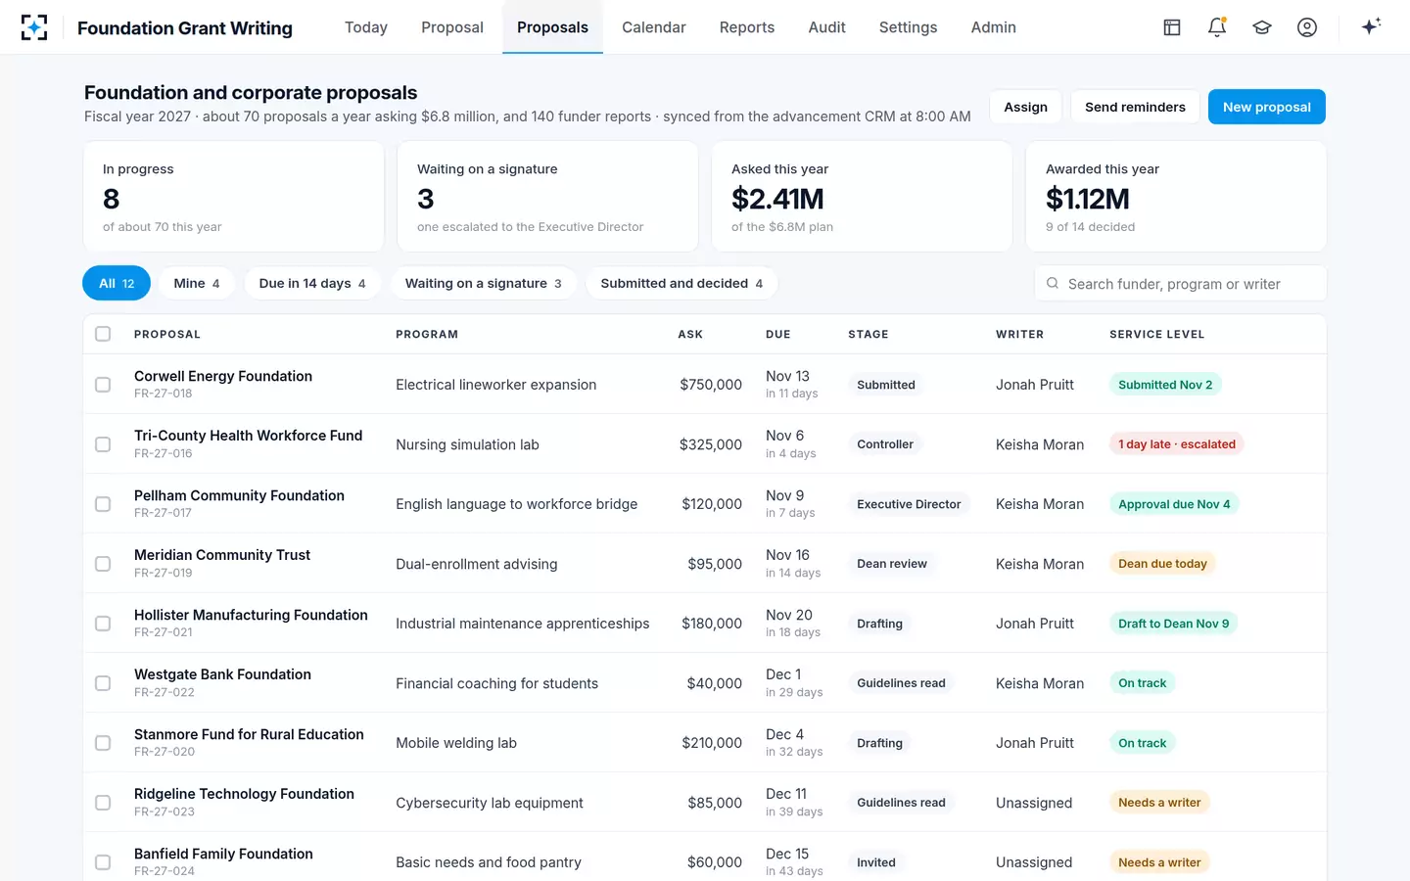Click the graduation cap icon
1410x881 pixels.
[1262, 27]
